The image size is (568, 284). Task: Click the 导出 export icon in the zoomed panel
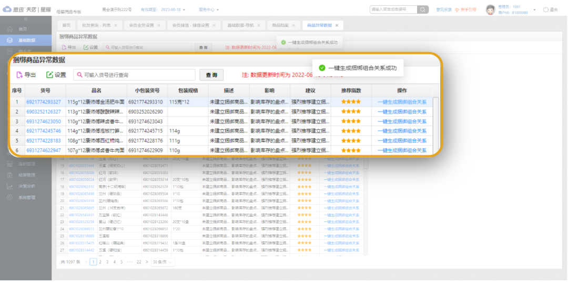click(19, 75)
